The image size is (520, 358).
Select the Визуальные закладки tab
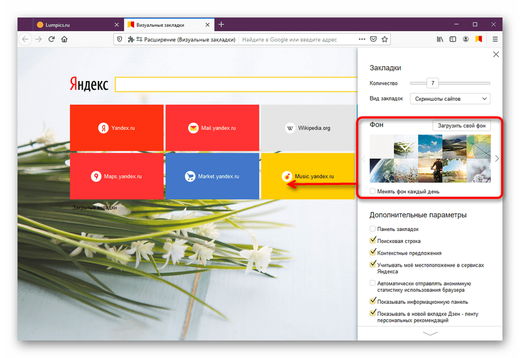click(x=169, y=25)
